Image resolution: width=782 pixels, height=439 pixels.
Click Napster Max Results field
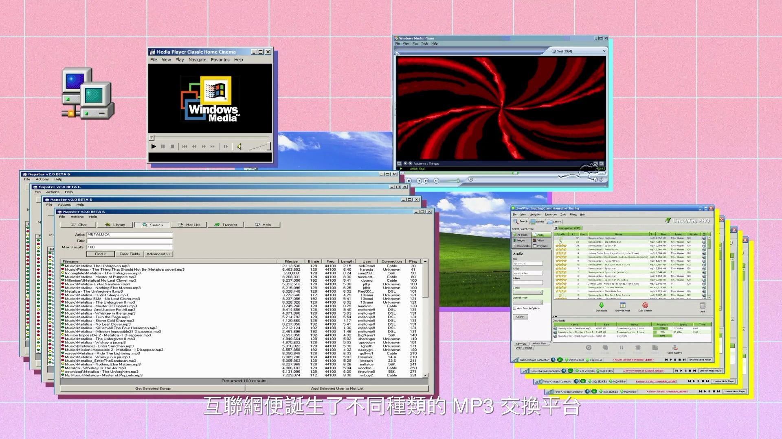click(x=130, y=247)
